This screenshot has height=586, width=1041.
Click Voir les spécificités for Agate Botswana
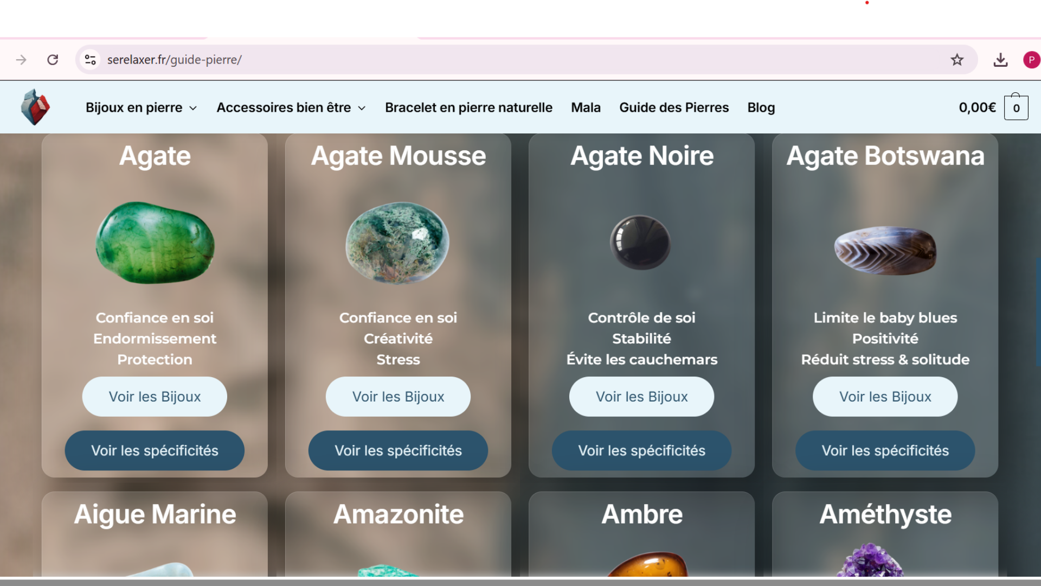[885, 450]
